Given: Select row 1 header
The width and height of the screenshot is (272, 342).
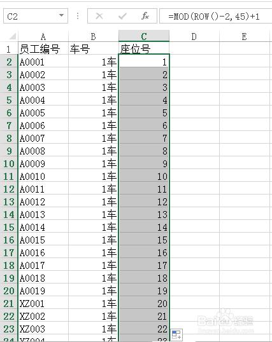Looking at the screenshot, I should click(9, 49).
